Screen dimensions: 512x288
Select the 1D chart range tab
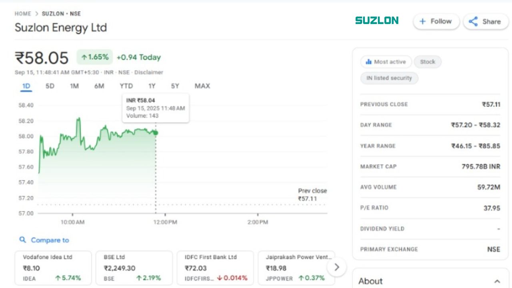(x=26, y=86)
